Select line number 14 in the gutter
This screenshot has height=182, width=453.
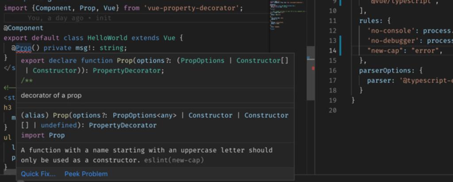tap(333, 51)
